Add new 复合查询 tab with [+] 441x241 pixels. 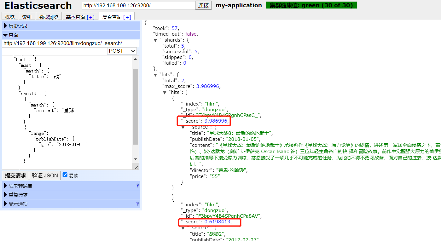coord(127,17)
